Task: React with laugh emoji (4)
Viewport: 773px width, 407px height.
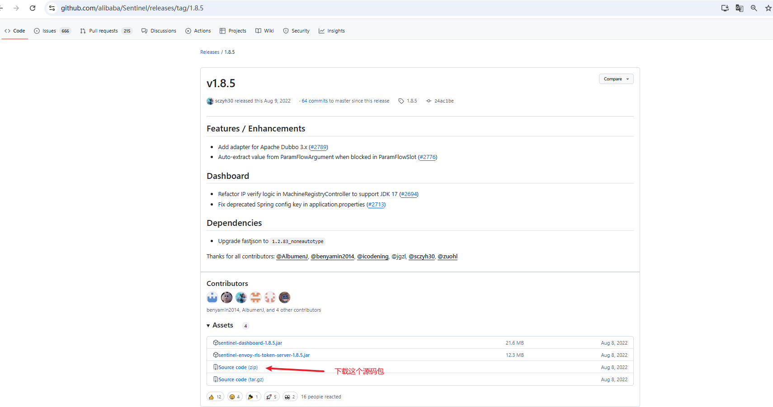Action: tap(235, 397)
